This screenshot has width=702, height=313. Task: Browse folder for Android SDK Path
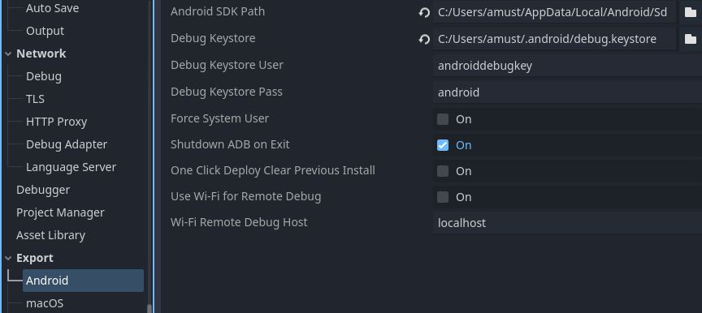[x=691, y=12]
